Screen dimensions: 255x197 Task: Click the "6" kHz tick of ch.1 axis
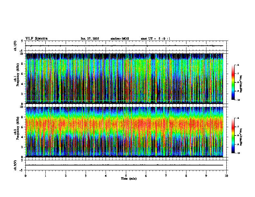23,74
